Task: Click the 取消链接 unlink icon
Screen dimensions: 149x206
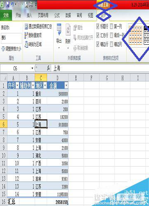Action: tap(75, 48)
